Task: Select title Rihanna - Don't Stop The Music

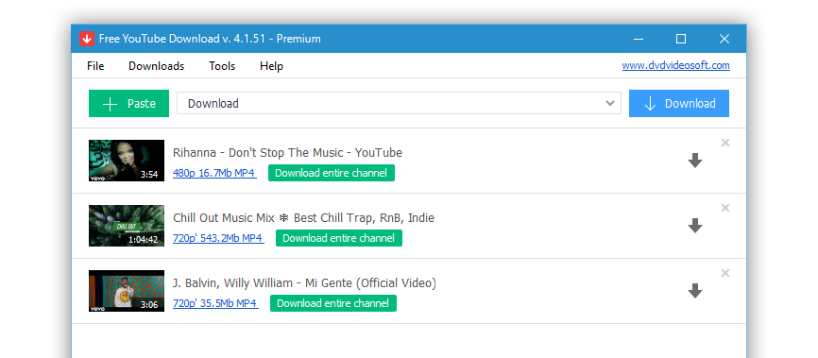Action: (287, 152)
